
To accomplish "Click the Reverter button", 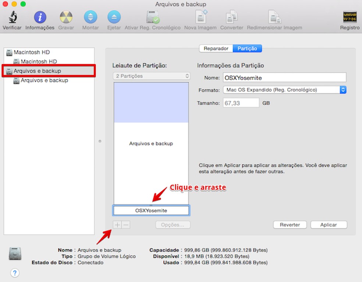I will (290, 225).
